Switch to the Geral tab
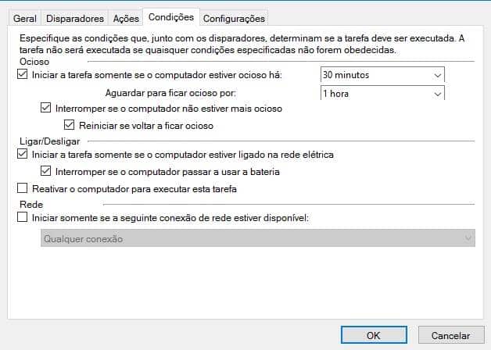The image size is (491, 350). 25,17
